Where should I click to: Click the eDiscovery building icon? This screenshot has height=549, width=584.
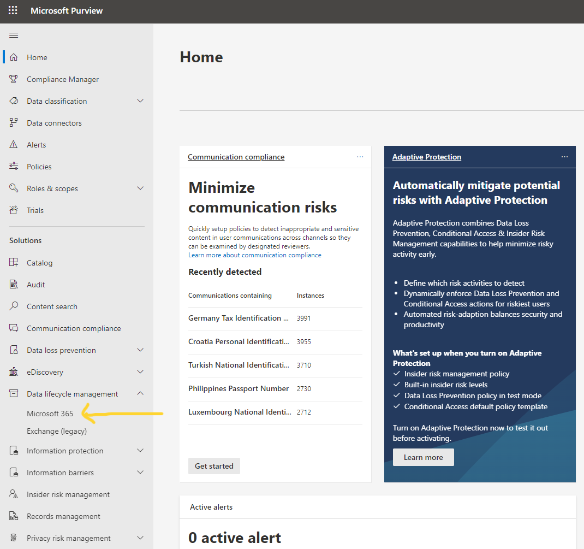point(14,371)
